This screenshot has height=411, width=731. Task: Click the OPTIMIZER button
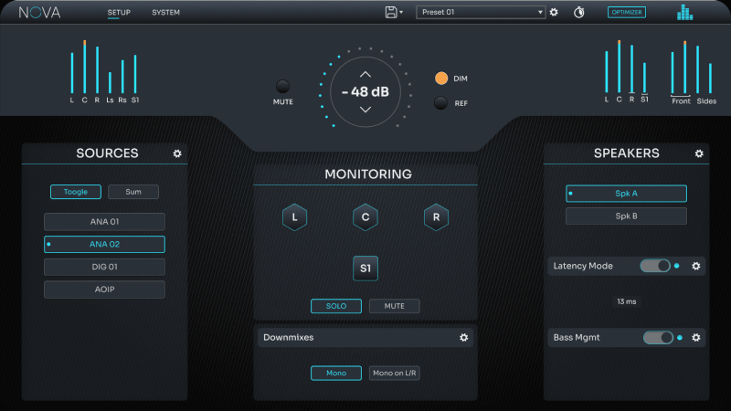click(627, 12)
